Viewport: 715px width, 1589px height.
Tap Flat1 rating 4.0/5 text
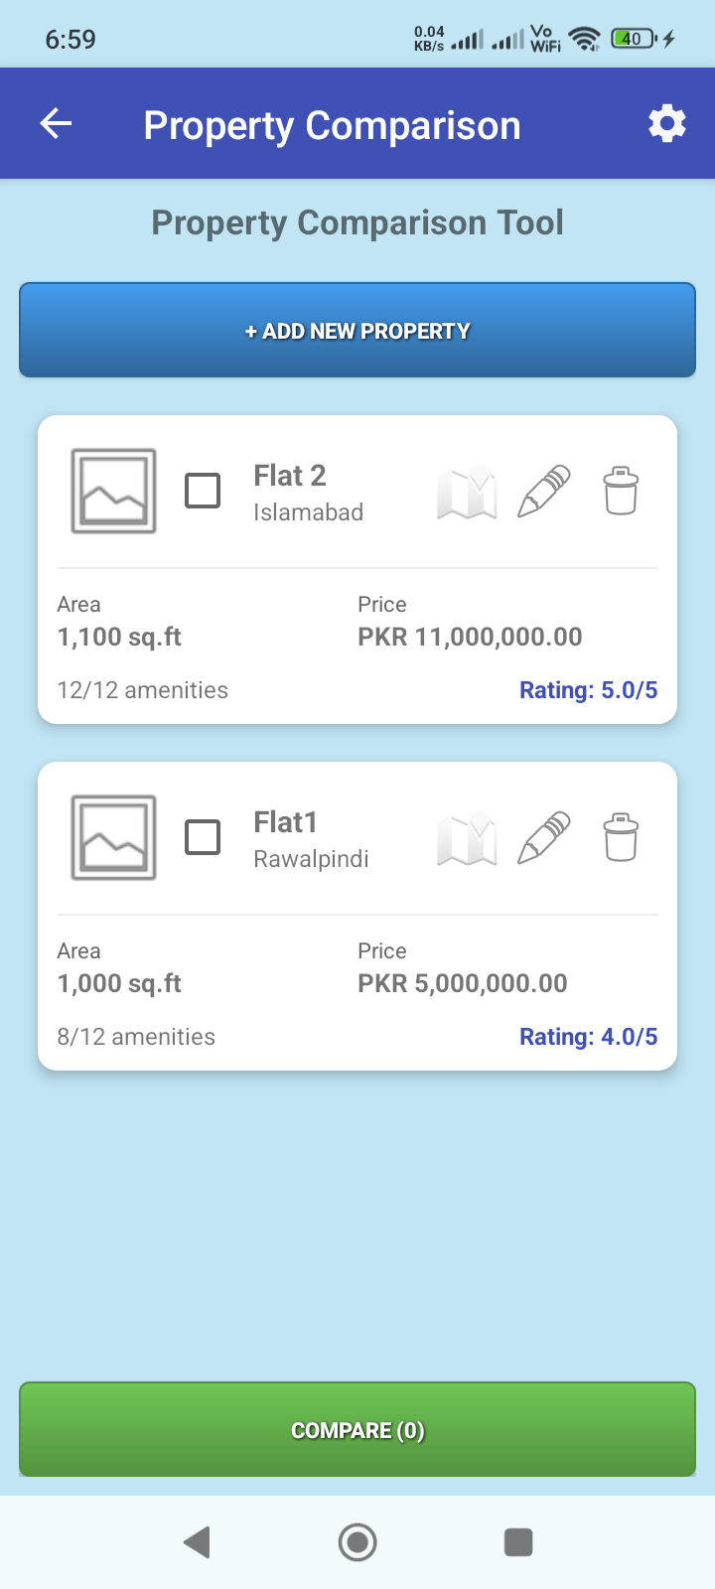pos(588,1037)
